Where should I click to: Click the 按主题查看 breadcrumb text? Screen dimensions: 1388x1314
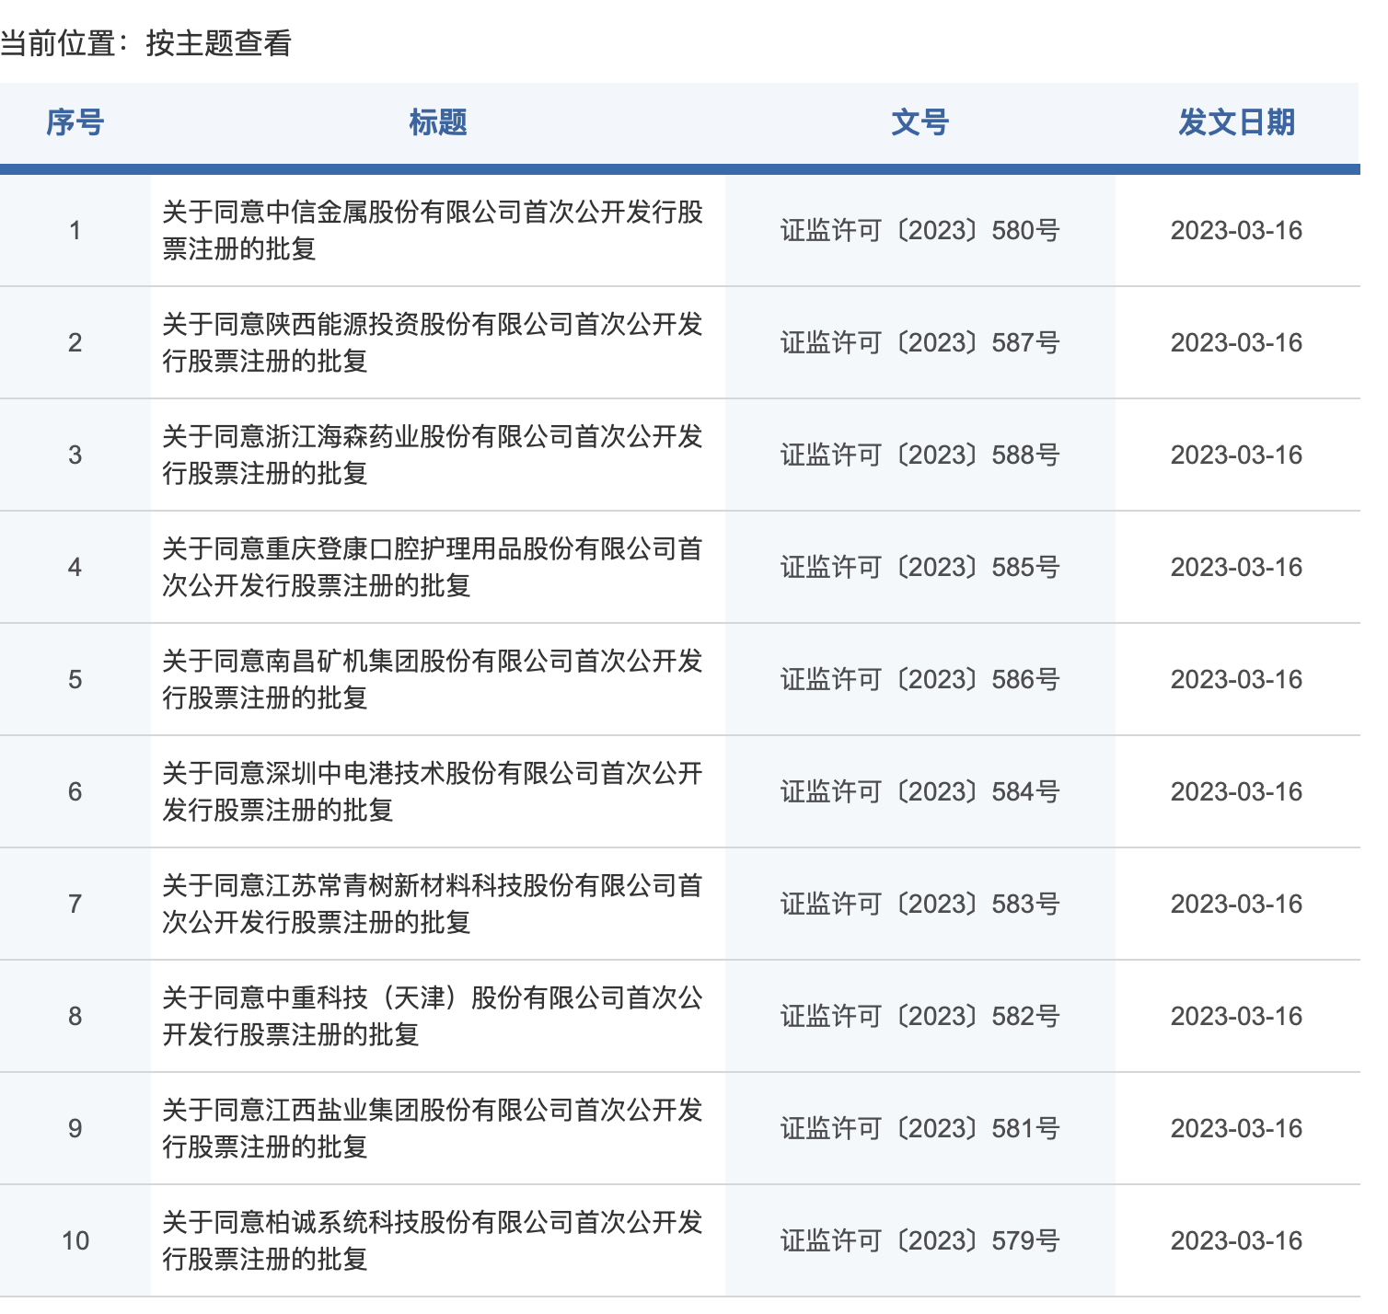coord(218,43)
